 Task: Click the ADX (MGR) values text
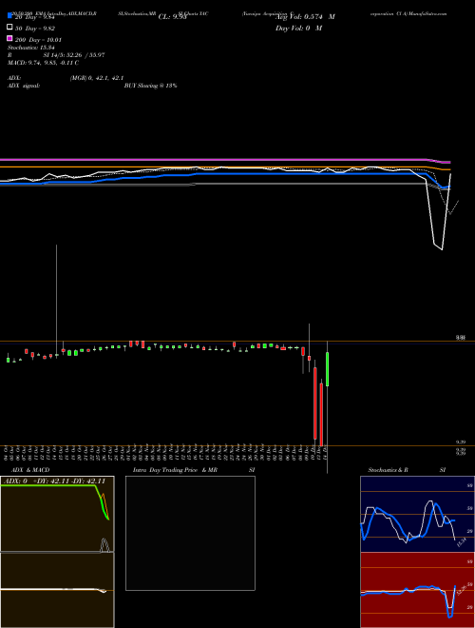(97, 78)
